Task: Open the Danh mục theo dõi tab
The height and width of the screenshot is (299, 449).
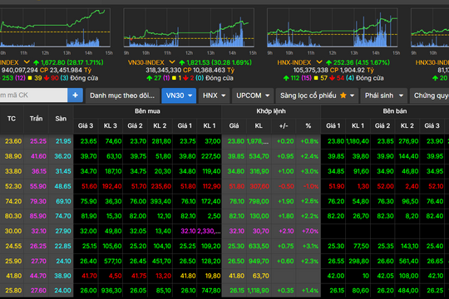Action: pyautogui.click(x=122, y=96)
